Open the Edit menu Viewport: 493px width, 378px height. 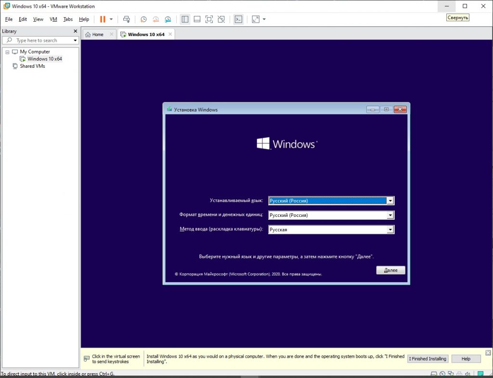coord(23,19)
